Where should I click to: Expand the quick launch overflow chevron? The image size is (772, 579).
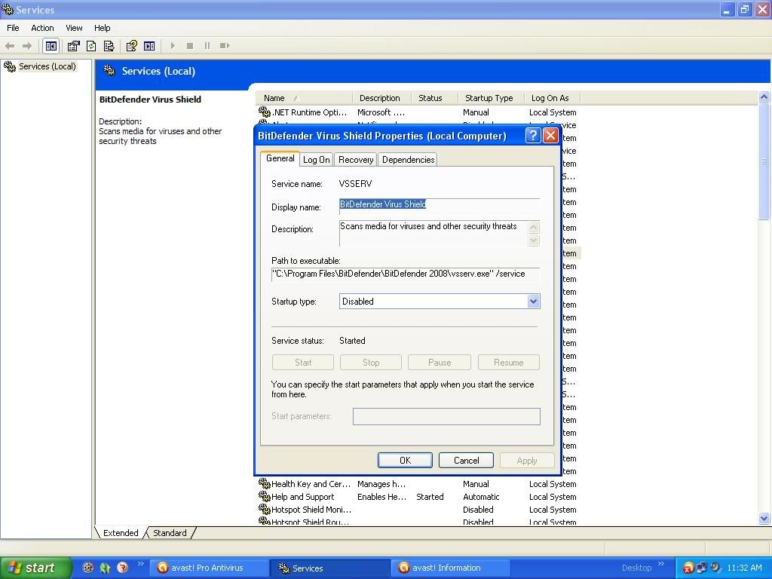click(x=141, y=564)
